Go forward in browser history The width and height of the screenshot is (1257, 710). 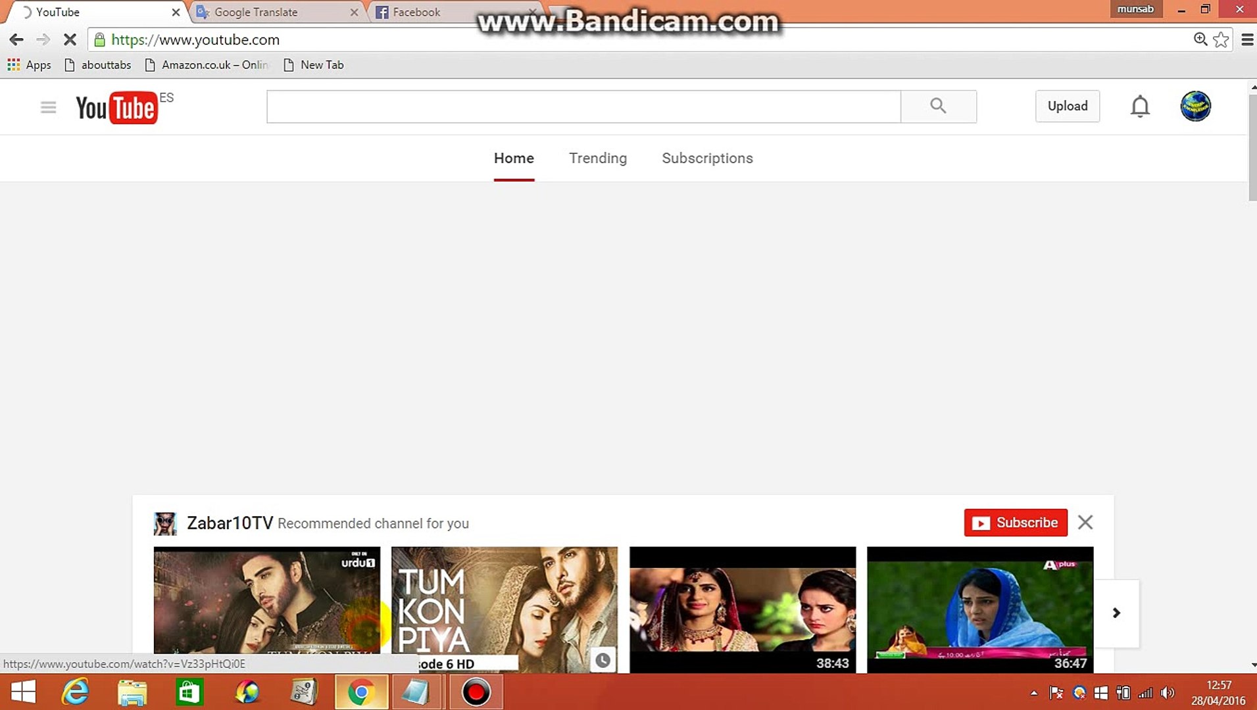[43, 40]
